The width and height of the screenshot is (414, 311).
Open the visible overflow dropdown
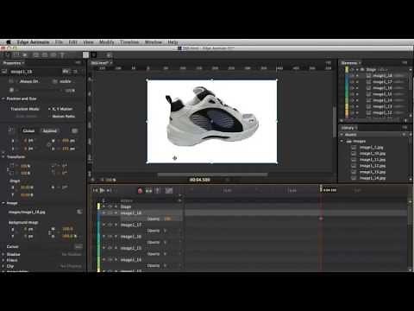[x=66, y=81]
